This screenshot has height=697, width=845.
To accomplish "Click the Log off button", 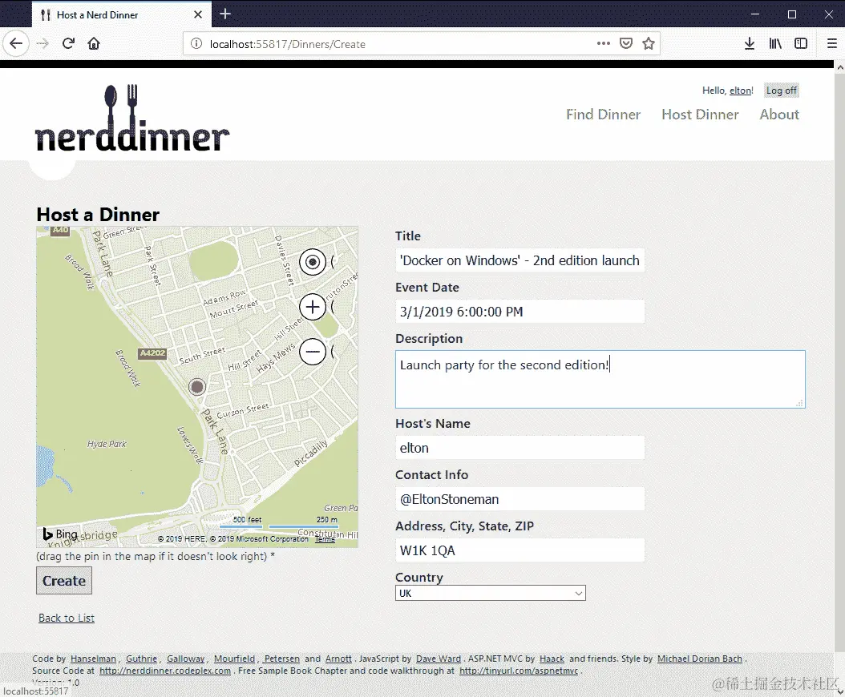I will (x=782, y=91).
